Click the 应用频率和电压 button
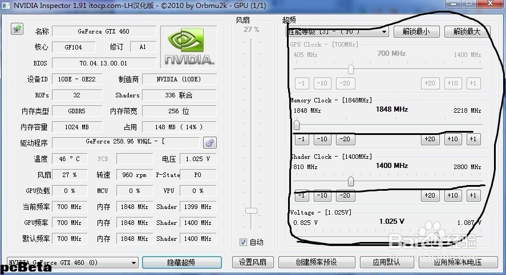The width and height of the screenshot is (506, 275). [458, 262]
